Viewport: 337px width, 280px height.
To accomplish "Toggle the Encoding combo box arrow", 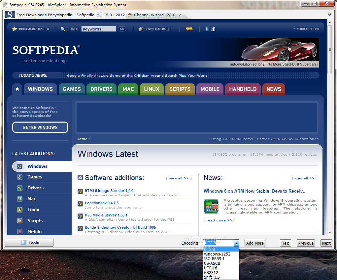I will [x=236, y=243].
